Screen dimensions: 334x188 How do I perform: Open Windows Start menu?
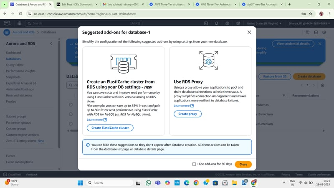click(80, 183)
